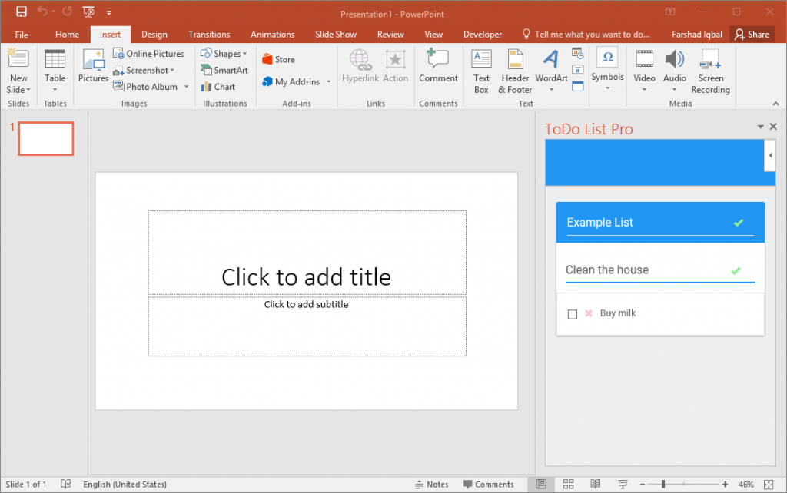Insert a Chart
Image resolution: width=787 pixels, height=493 pixels.
coord(221,86)
